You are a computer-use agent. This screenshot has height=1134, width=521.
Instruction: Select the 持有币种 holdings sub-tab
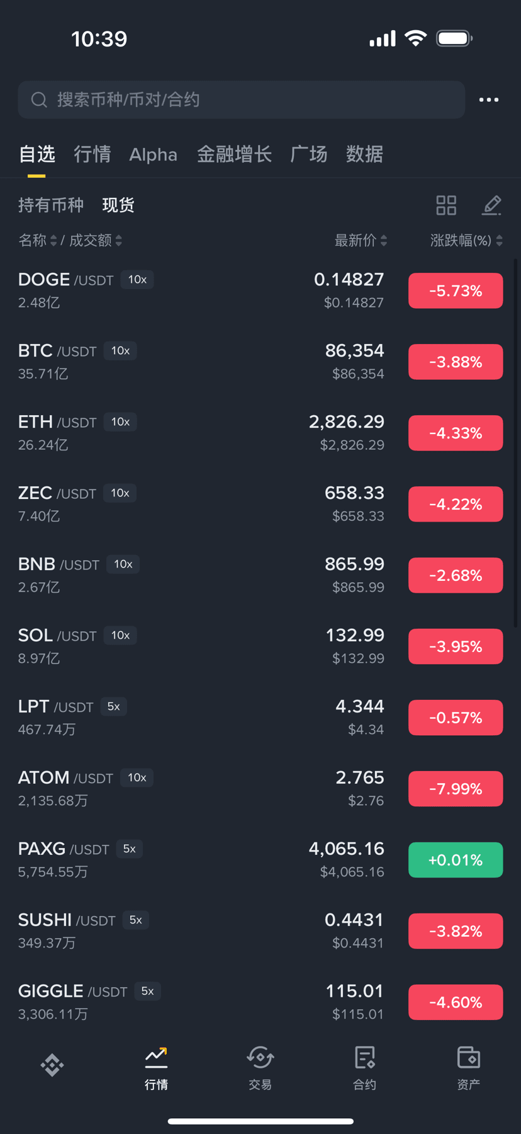(50, 205)
